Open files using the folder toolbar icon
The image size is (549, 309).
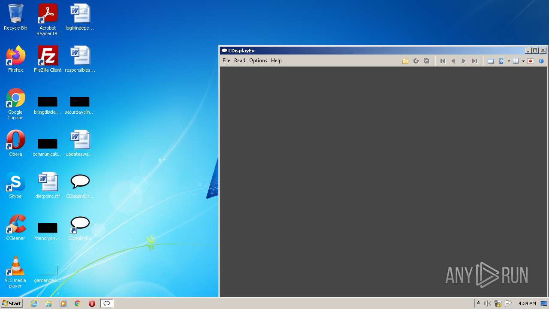pyautogui.click(x=405, y=61)
